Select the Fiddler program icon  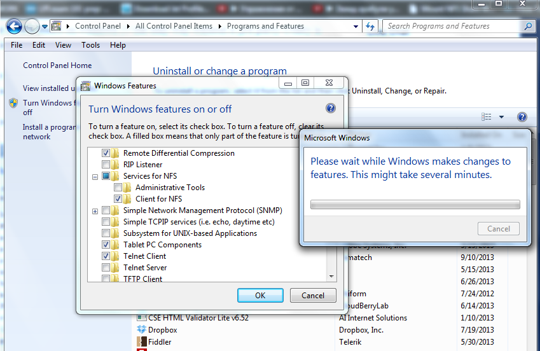click(x=142, y=341)
